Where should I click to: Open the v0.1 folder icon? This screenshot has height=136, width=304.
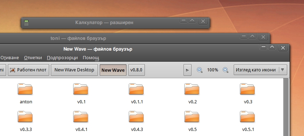pyautogui.click(x=81, y=89)
